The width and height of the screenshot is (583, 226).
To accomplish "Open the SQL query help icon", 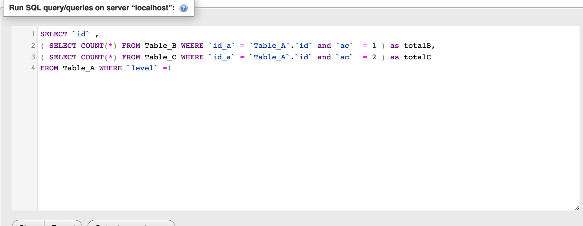I will coord(183,8).
